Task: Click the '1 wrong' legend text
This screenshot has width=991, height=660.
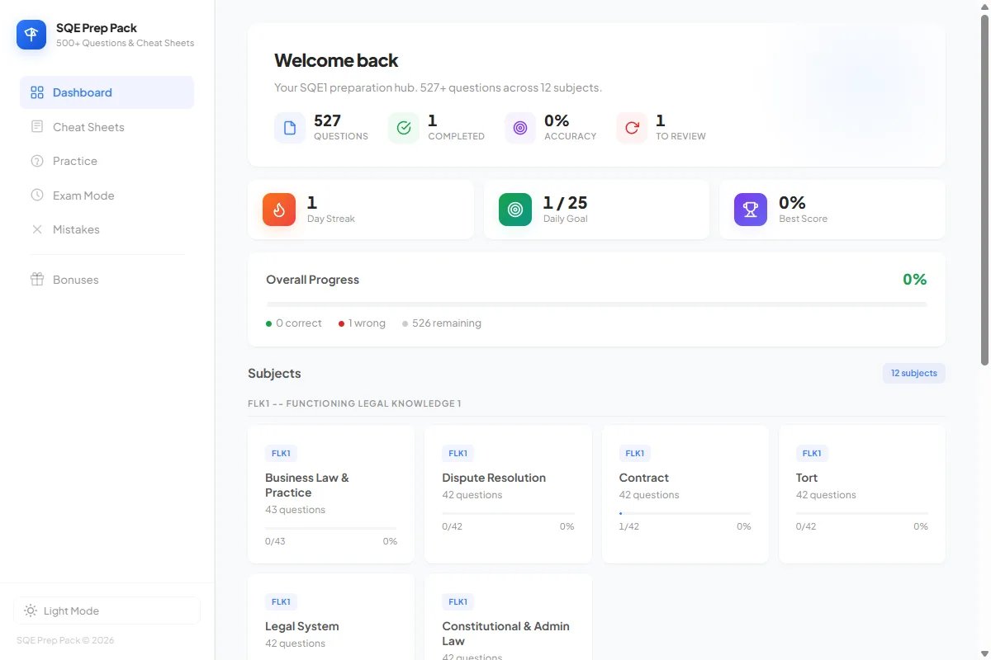Action: [x=367, y=323]
